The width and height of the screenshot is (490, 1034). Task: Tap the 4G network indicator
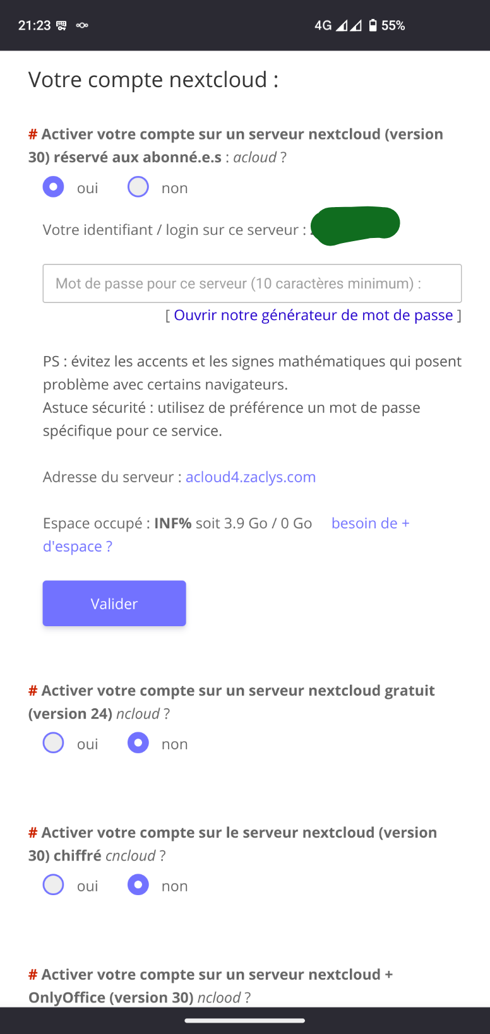click(x=323, y=25)
